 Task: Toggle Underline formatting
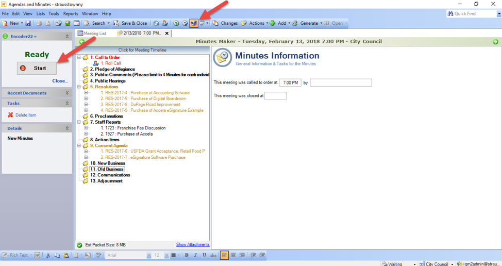pos(204,255)
